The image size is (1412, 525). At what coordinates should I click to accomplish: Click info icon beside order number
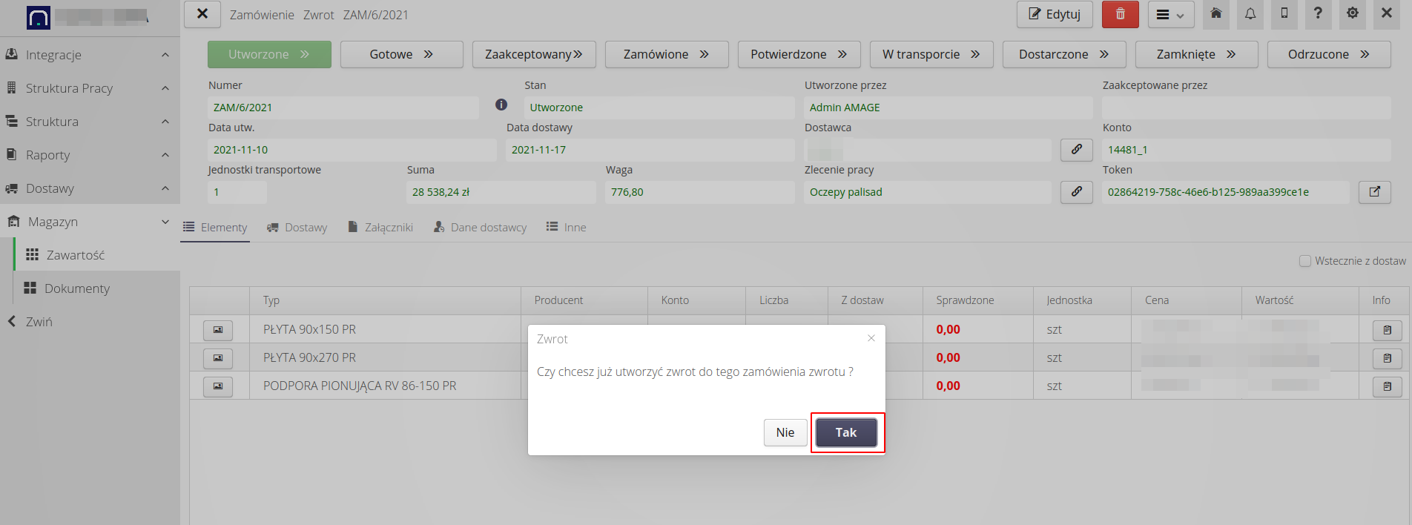pos(501,105)
